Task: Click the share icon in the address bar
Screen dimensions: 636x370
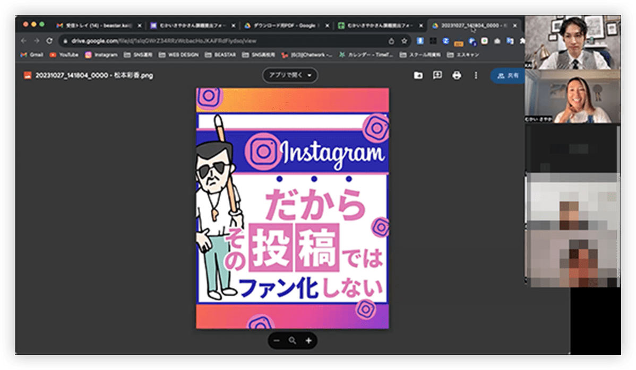Action: coord(391,41)
